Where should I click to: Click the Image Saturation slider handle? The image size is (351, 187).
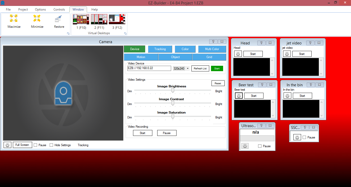coord(173,117)
